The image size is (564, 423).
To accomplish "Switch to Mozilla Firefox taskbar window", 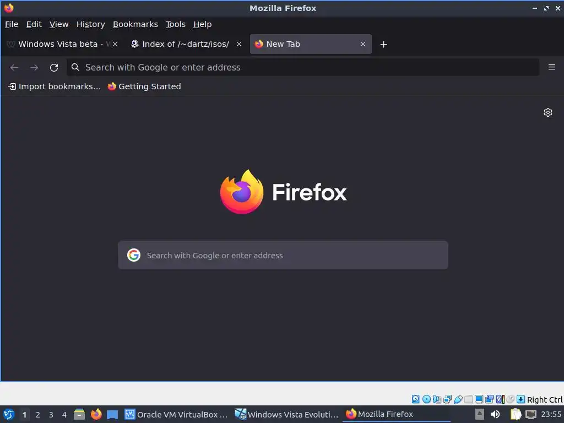I will click(x=397, y=414).
